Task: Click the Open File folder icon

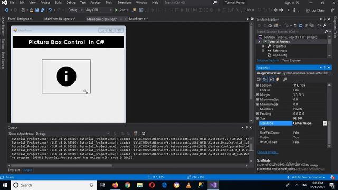Action: coord(32,10)
